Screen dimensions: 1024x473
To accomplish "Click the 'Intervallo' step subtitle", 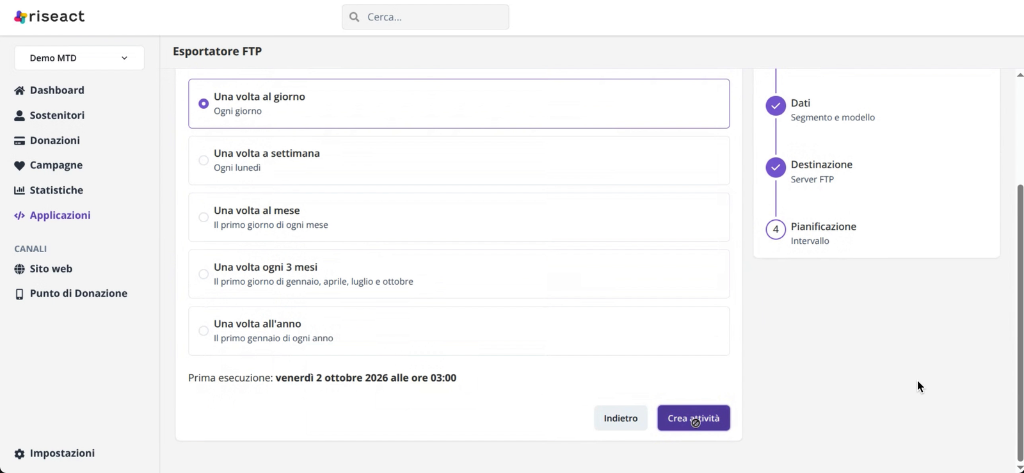I will point(810,241).
